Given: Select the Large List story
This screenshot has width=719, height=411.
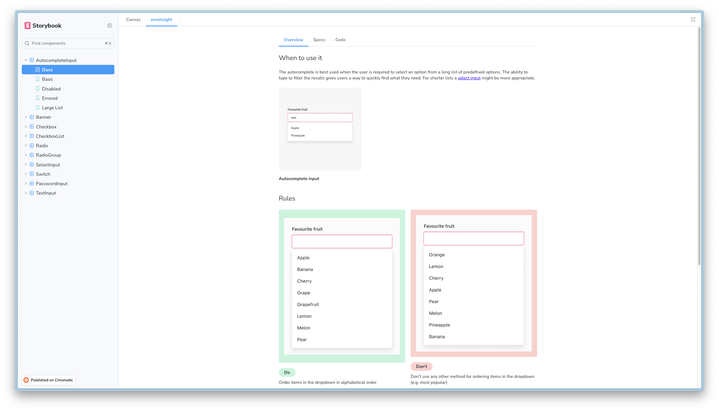Looking at the screenshot, I should [x=52, y=108].
